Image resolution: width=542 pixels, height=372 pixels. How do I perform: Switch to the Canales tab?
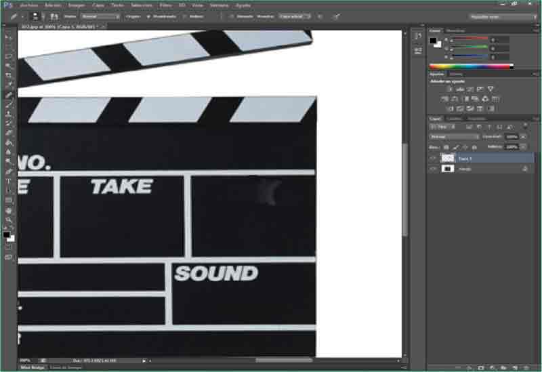[x=454, y=119]
